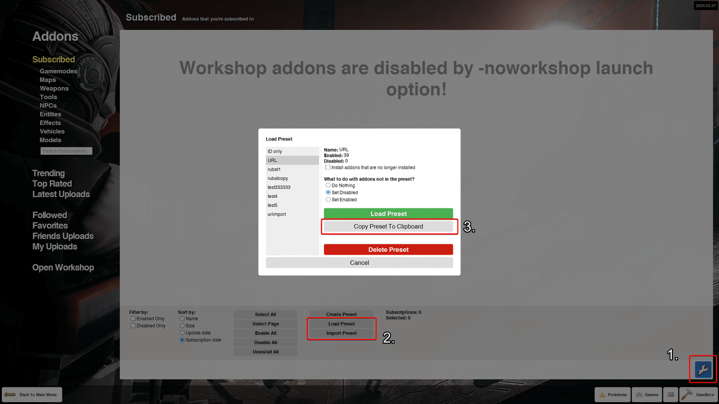The height and width of the screenshot is (404, 719).
Task: Sort addons by Subscription date
Action: (x=182, y=340)
